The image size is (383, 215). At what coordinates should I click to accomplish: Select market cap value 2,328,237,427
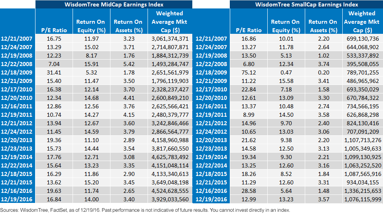[170, 89]
